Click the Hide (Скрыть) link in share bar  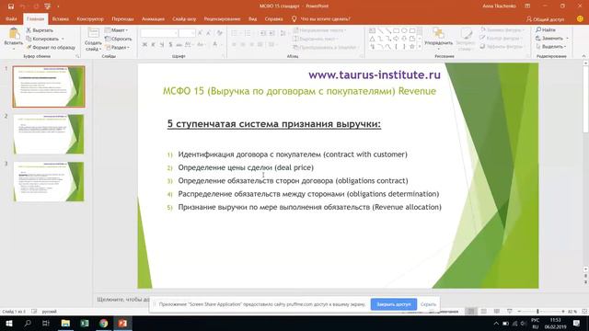428,304
